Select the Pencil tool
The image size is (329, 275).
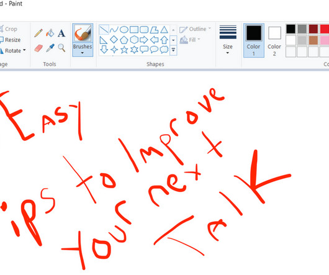[38, 33]
